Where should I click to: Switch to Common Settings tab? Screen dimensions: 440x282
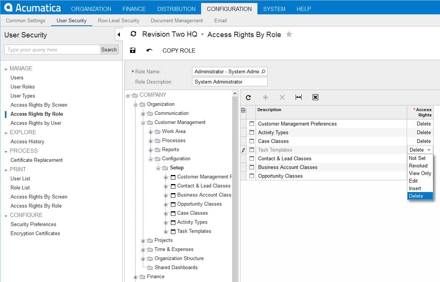click(26, 20)
